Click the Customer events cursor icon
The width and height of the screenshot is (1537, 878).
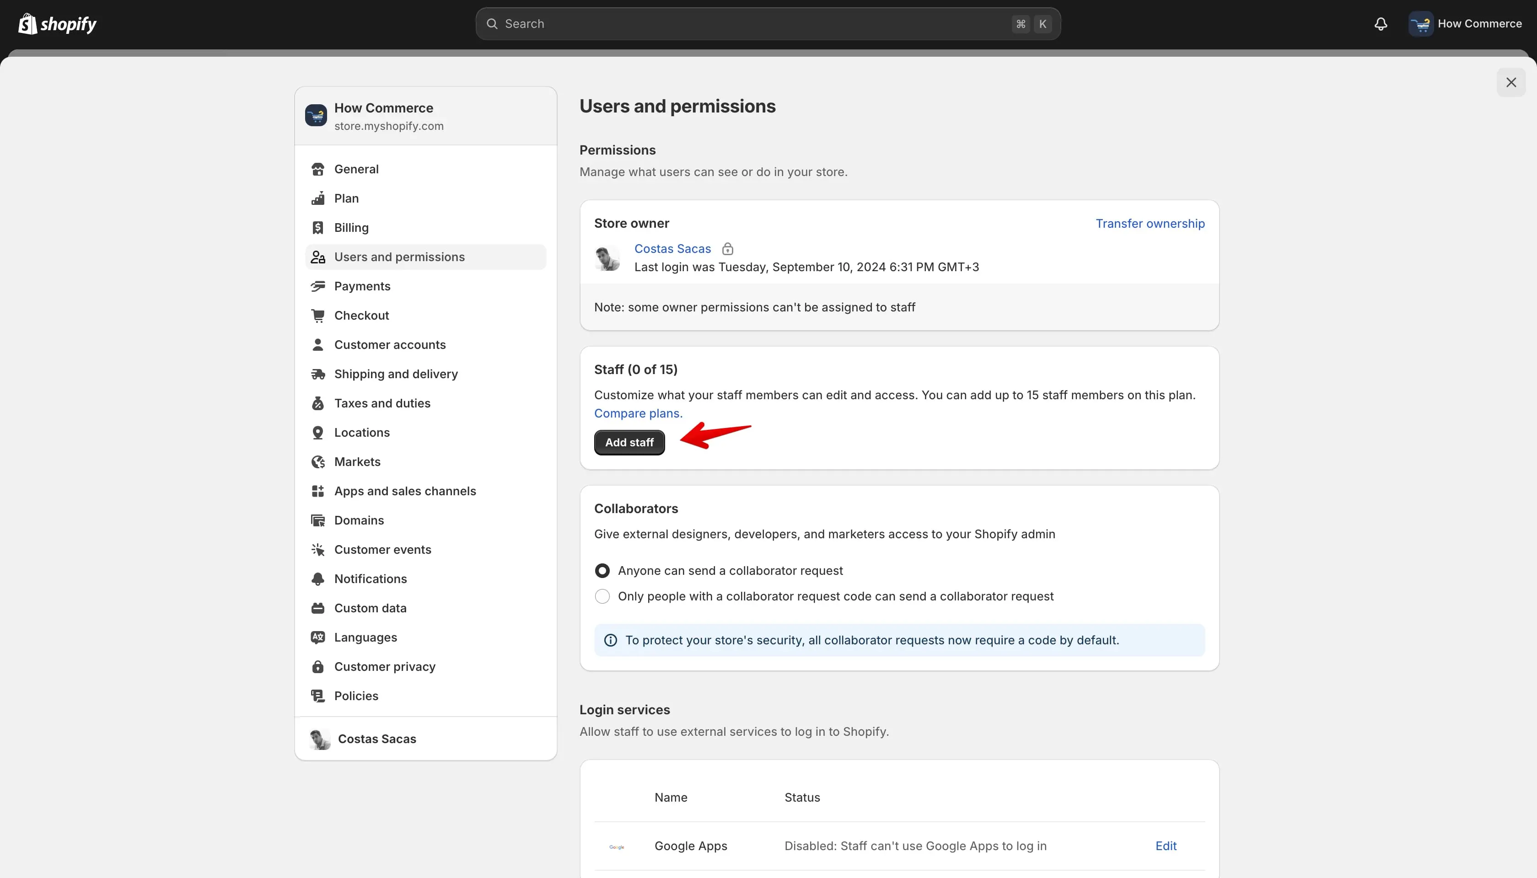(x=318, y=549)
